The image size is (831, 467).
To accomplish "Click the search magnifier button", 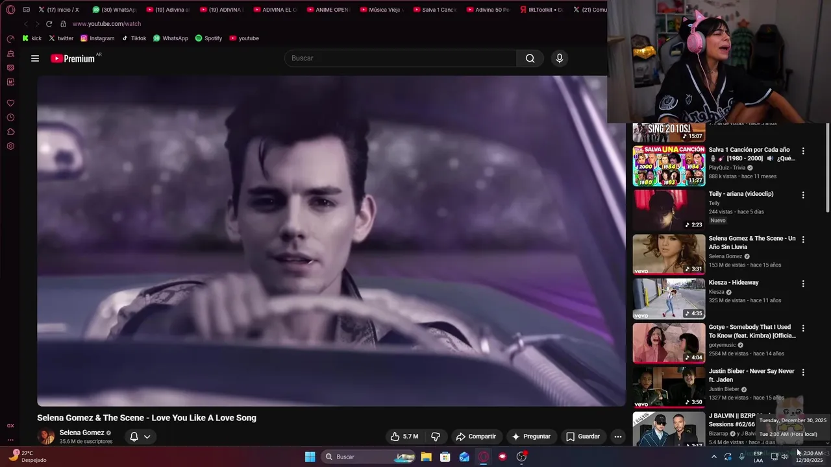I will [x=530, y=58].
